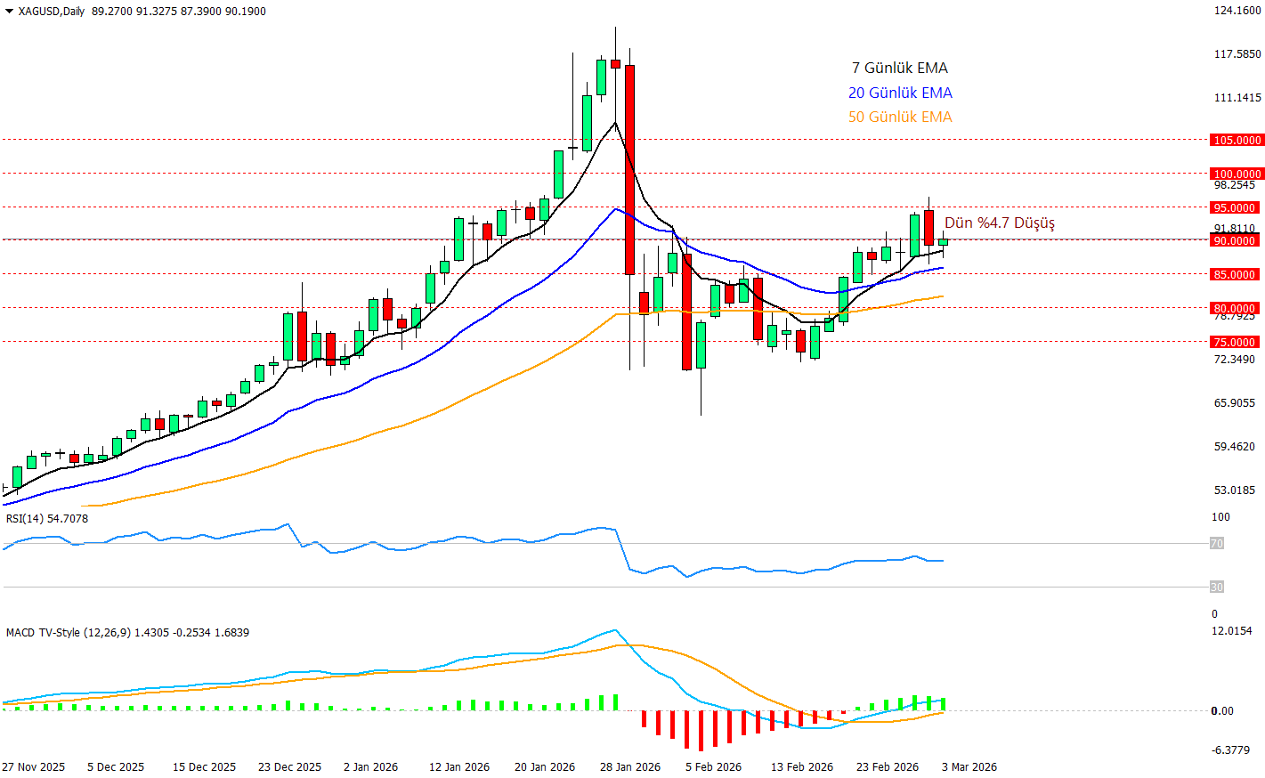
Task: Select the 100.0000 red price level tag
Action: click(1237, 174)
